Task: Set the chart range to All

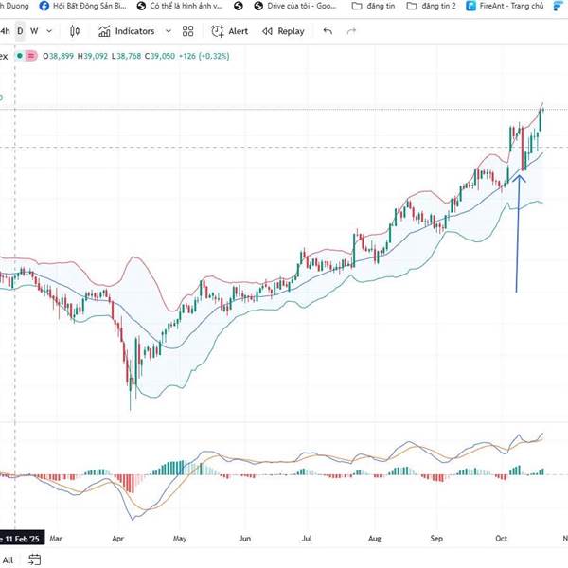Action: [7, 559]
